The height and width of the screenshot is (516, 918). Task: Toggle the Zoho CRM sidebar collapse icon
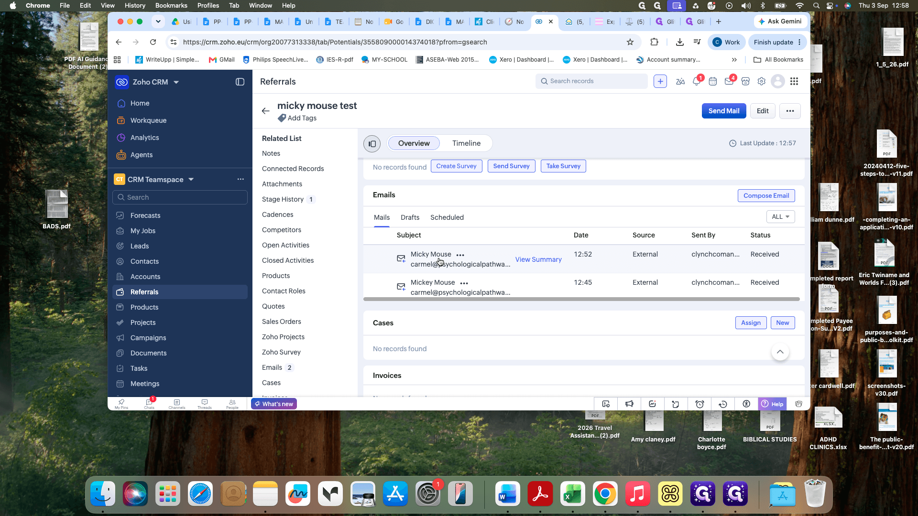(240, 82)
